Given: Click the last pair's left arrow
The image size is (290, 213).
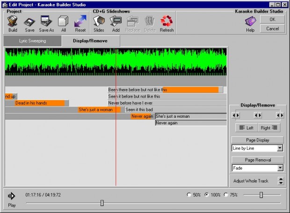Looking at the screenshot, I should 278,115.
